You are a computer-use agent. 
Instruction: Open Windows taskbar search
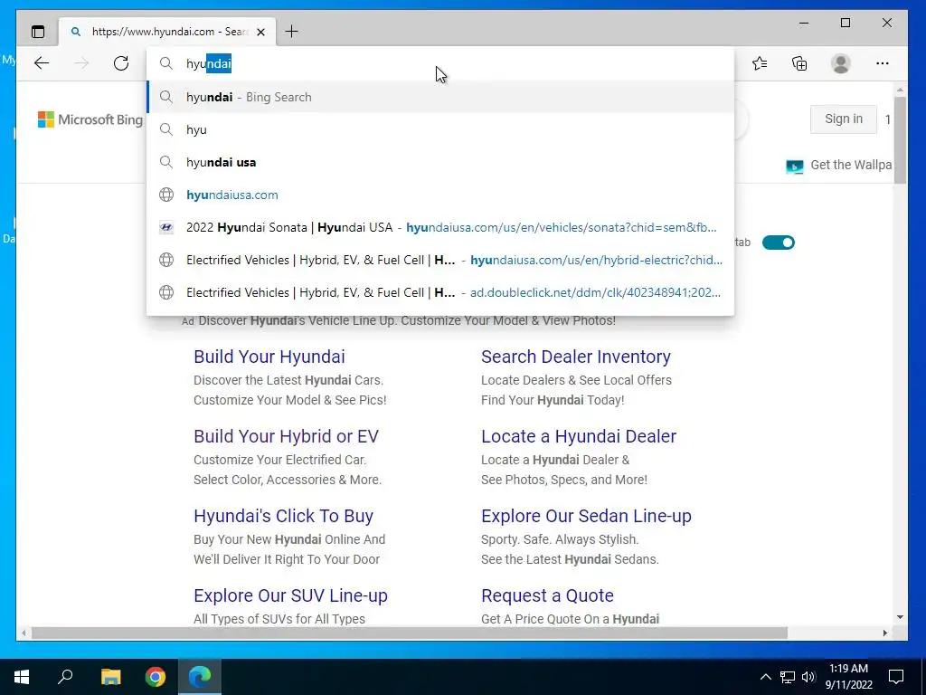65,677
